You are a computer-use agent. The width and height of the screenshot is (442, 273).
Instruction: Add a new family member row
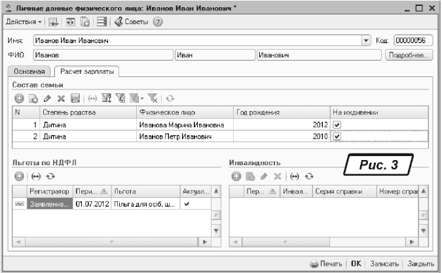pyautogui.click(x=19, y=98)
